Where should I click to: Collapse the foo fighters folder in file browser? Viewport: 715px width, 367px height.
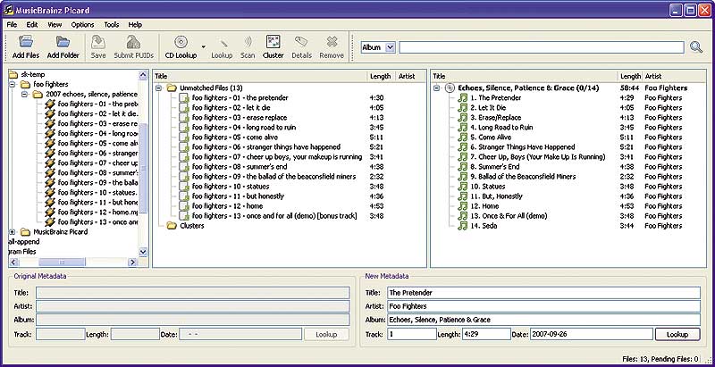coord(13,84)
